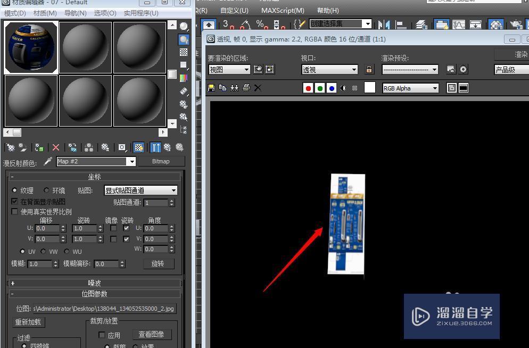The image size is (529, 348).
Task: Go to parent material with the up arrows icon
Action: (x=155, y=147)
